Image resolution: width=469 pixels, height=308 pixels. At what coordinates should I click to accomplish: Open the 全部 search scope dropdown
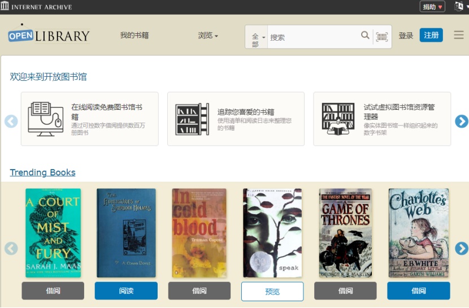[x=257, y=37]
